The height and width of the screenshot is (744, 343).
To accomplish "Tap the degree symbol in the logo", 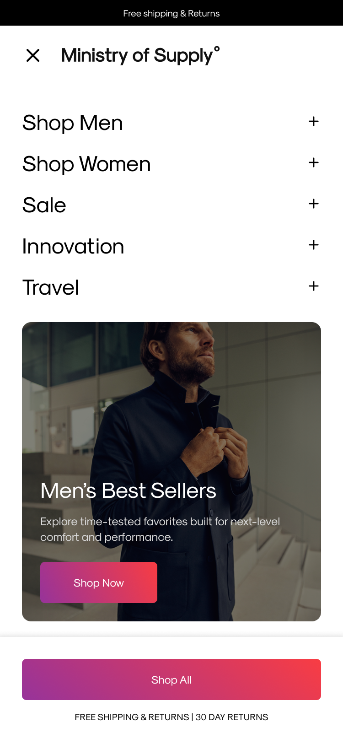I will coord(217,49).
